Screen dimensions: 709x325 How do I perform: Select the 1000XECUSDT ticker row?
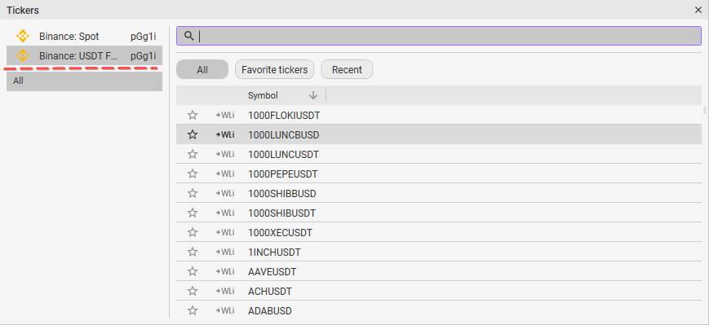tap(439, 232)
